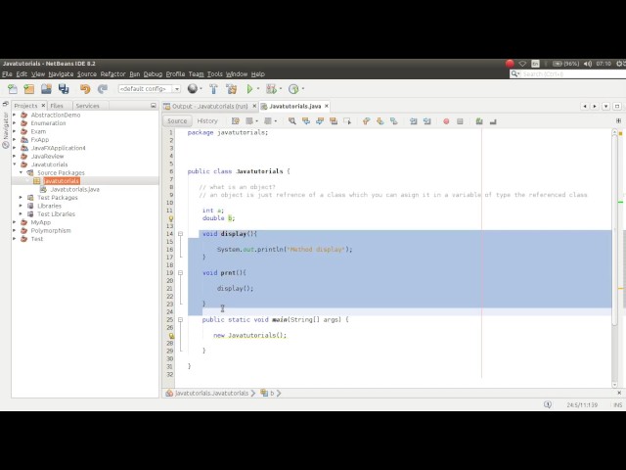Switch to the Files tab
626x470 pixels.
coord(57,106)
